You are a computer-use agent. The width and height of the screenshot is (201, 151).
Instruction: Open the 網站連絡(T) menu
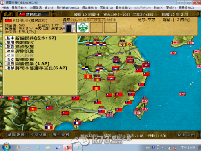89,8
